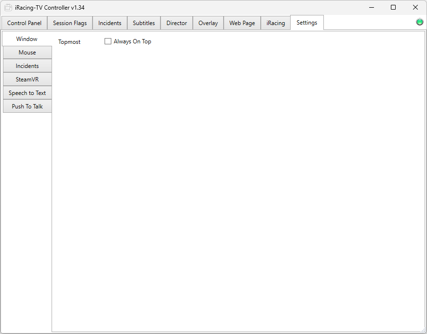427x334 pixels.
Task: Open the Subtitles tab
Action: pos(144,23)
